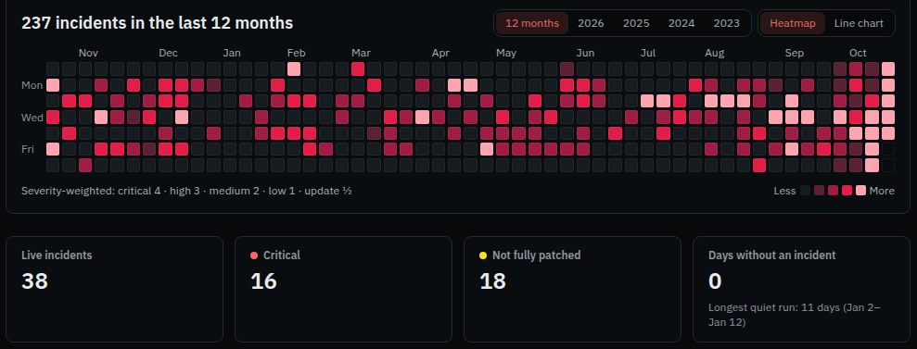
Task: Show incidents for year 2023
Action: (x=726, y=23)
